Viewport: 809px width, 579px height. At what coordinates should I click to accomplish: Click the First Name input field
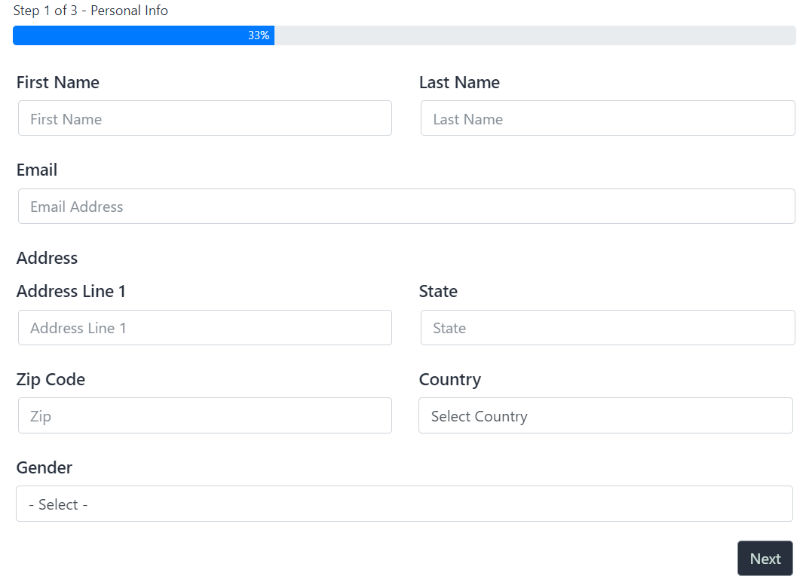204,118
